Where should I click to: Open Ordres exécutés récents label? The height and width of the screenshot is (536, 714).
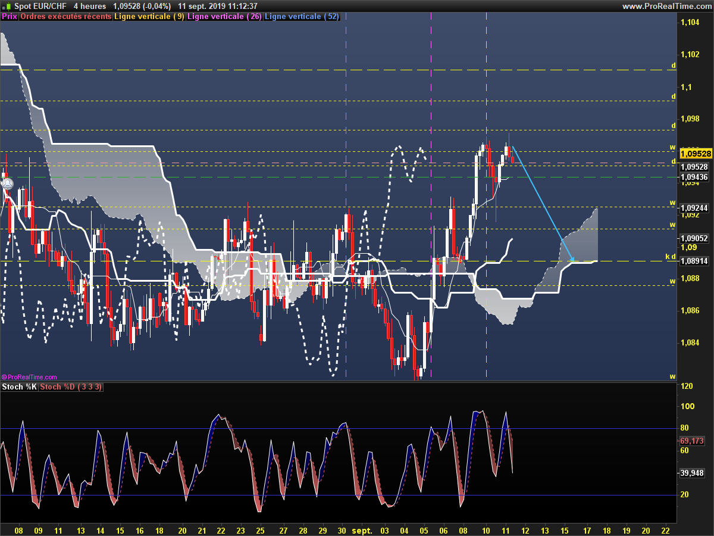tap(66, 17)
